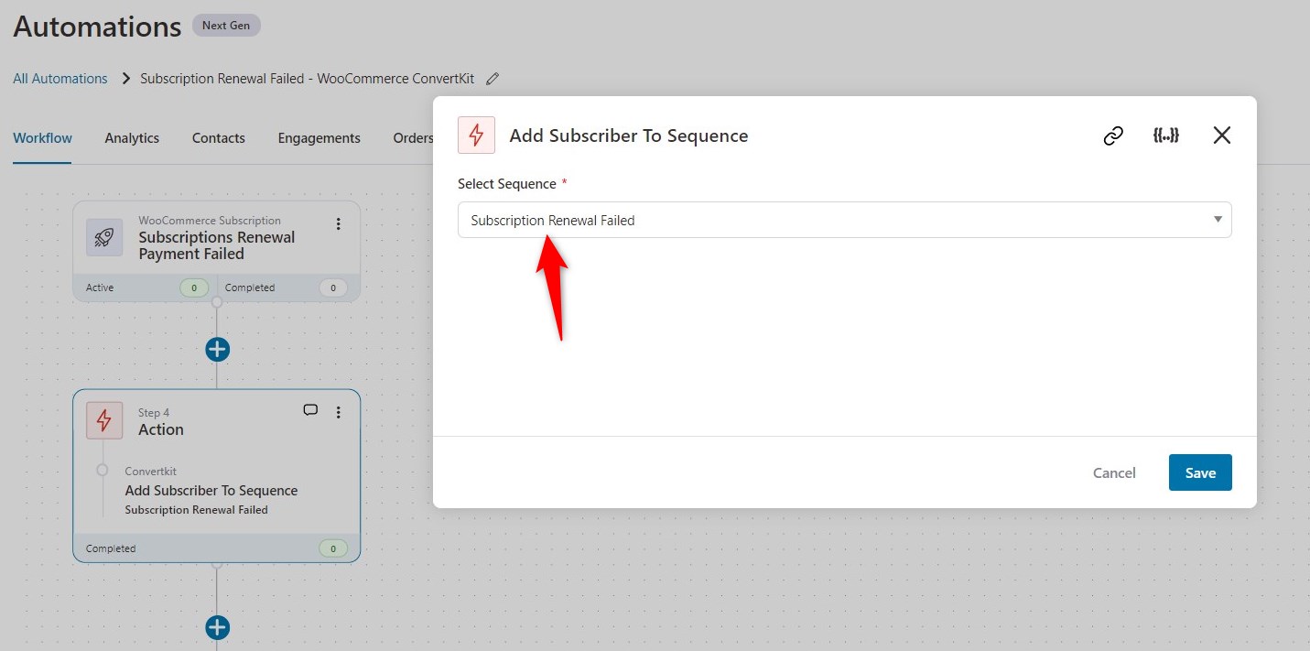Image resolution: width=1310 pixels, height=651 pixels.
Task: Switch to the Contacts tab
Action: (218, 137)
